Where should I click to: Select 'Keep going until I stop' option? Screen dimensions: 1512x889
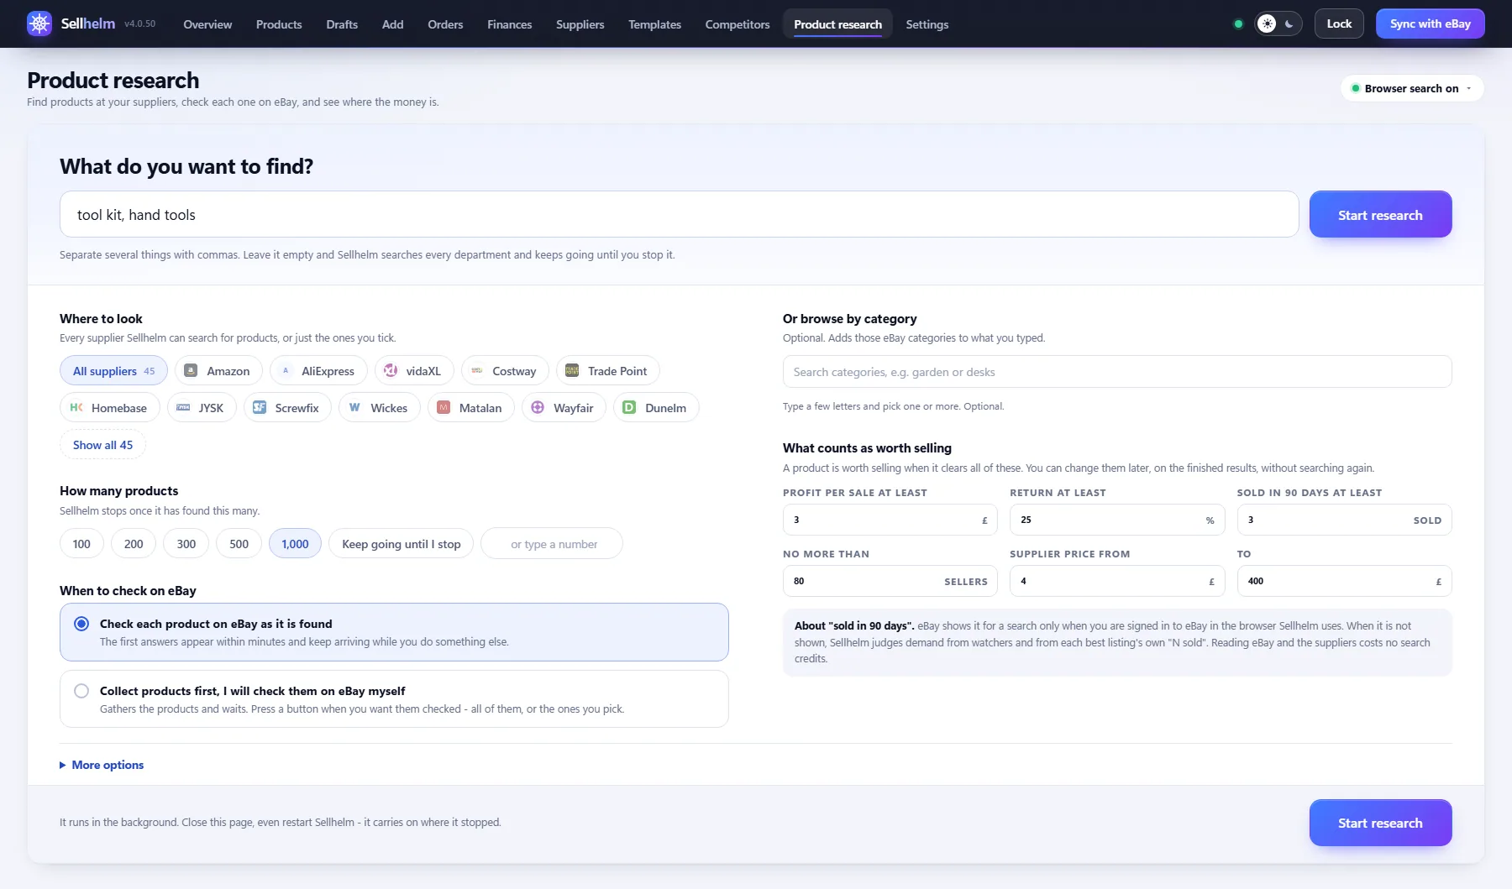(x=402, y=544)
